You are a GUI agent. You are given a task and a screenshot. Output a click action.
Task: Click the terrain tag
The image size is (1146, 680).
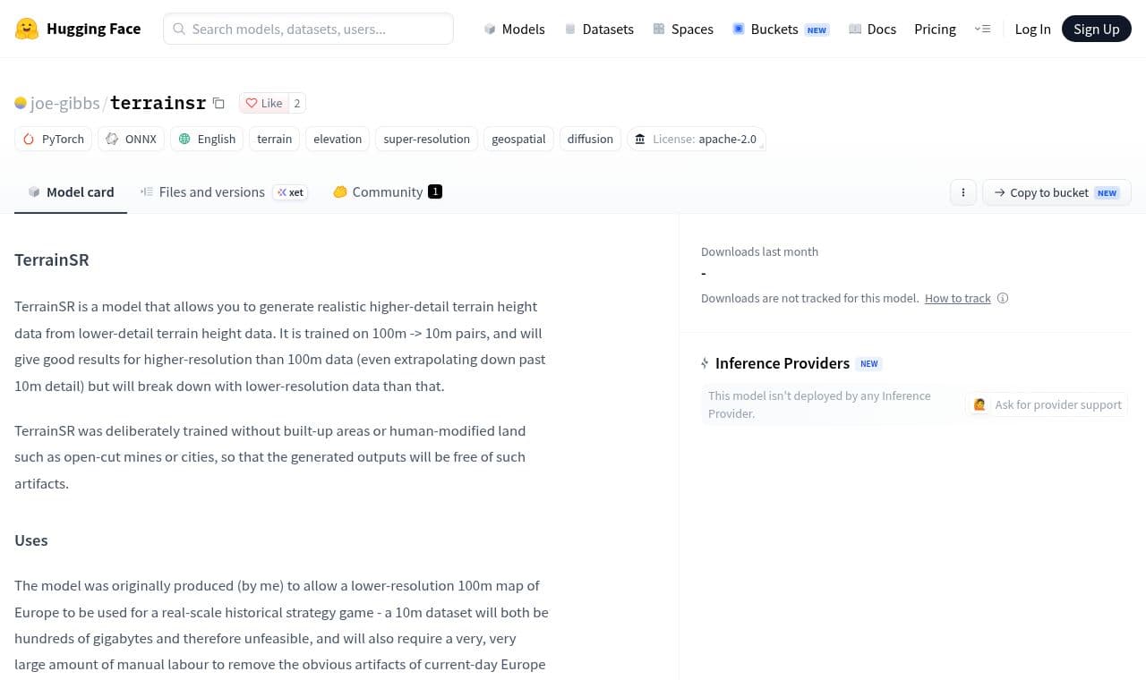click(274, 139)
